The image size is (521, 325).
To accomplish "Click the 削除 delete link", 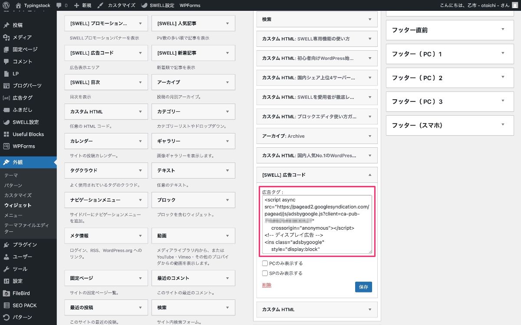I will coord(267,285).
